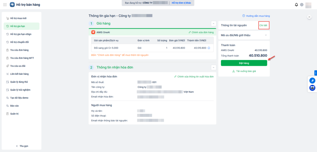Go to Quản lý dùng thử
Image resolution: width=317 pixels, height=152 pixels.
click(x=19, y=82)
